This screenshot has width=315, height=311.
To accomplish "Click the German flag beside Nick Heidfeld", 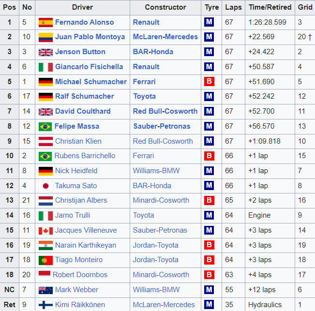I will 45,171.
